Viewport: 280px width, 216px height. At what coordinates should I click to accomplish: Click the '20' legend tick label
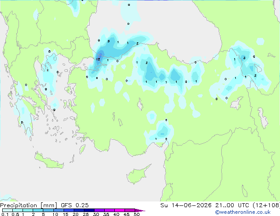point(76,214)
